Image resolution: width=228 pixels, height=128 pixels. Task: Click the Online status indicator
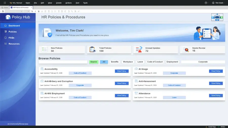click(221, 127)
